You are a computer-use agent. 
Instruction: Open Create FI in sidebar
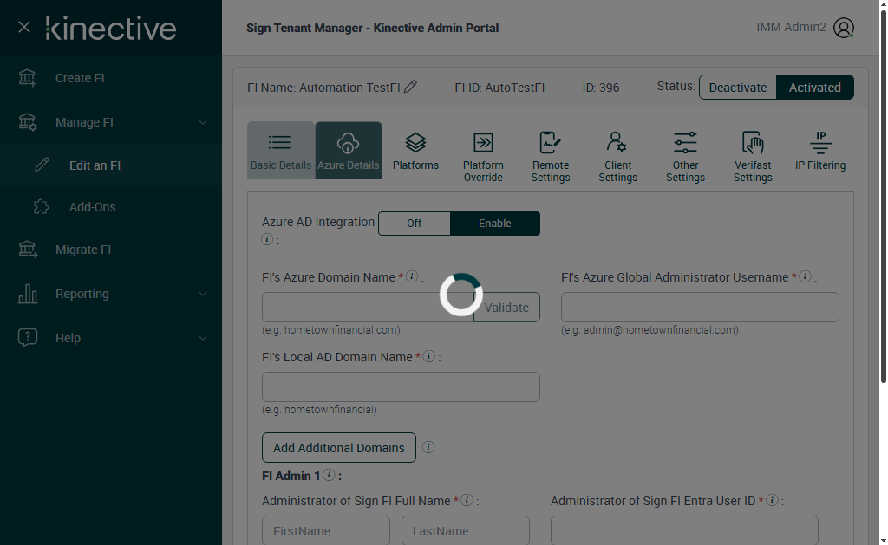[111, 78]
